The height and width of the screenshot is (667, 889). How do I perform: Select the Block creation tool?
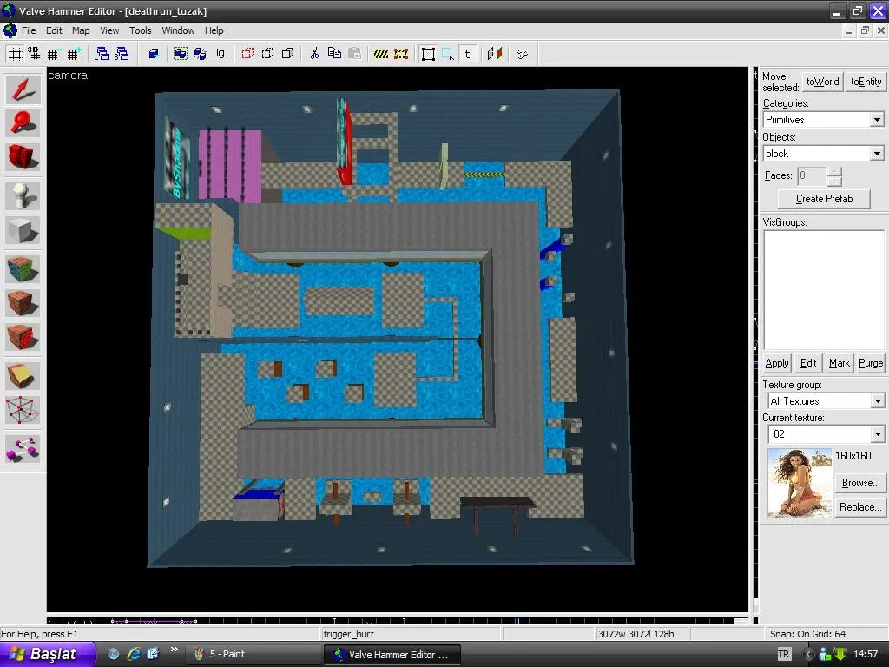pos(23,230)
